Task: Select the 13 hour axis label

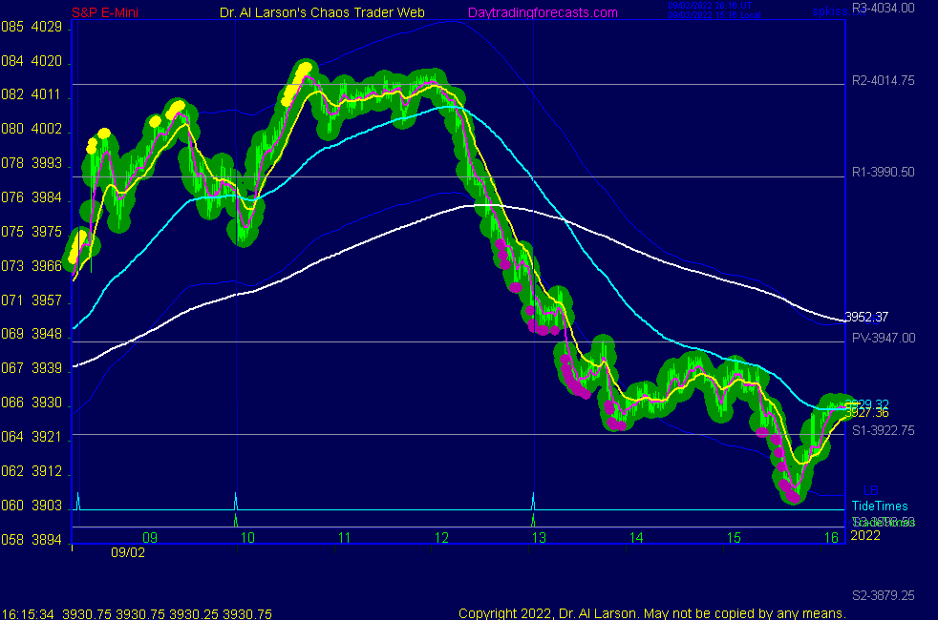Action: pyautogui.click(x=539, y=538)
